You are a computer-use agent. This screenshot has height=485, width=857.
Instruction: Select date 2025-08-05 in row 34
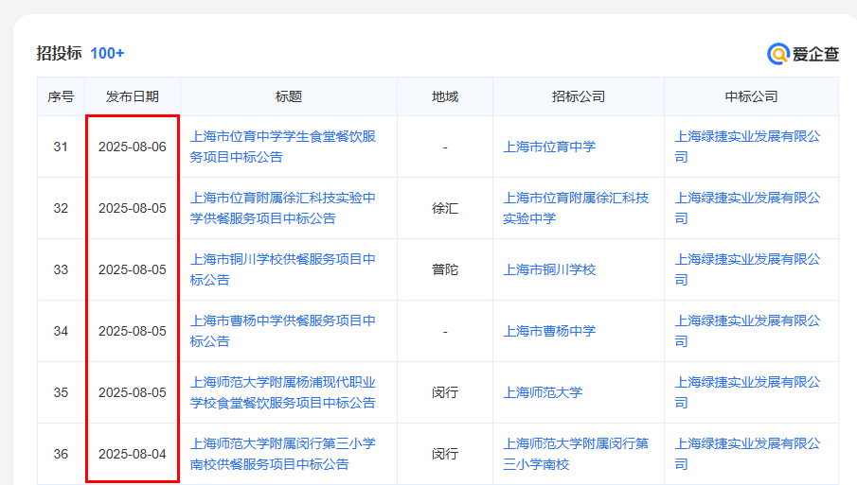tap(133, 331)
